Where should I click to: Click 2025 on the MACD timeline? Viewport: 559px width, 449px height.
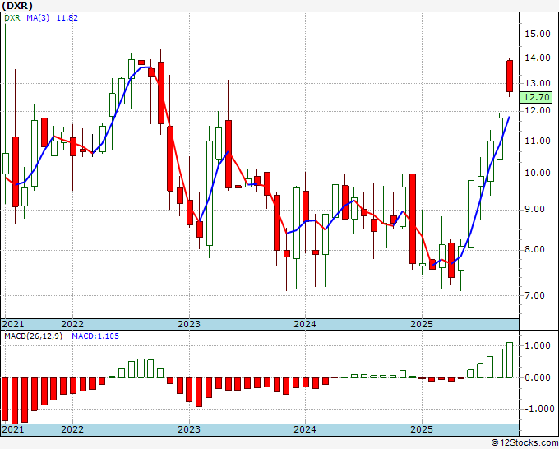coord(422,429)
